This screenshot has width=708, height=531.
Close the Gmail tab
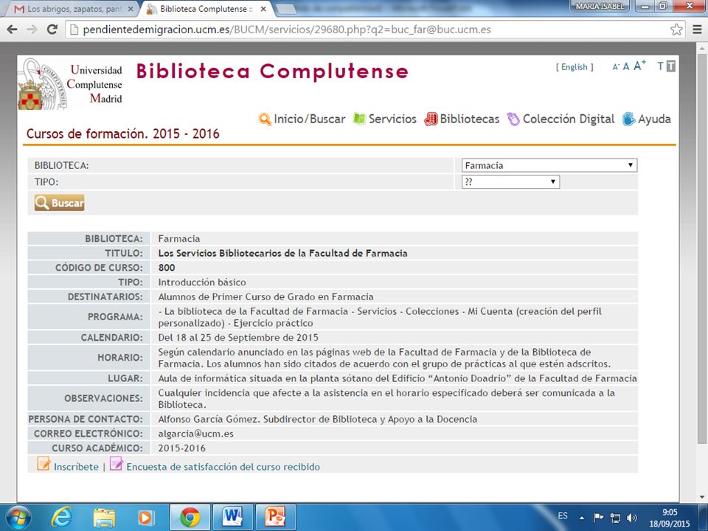pyautogui.click(x=131, y=9)
